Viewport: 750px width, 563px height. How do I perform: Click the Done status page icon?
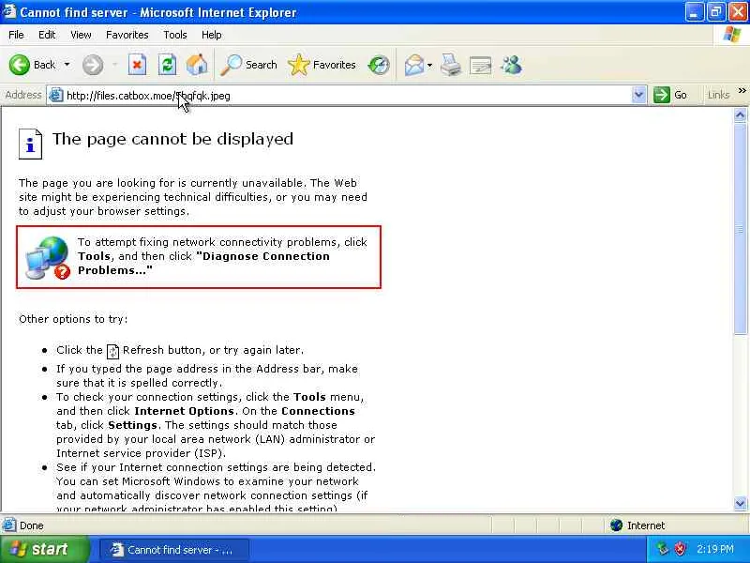tap(9, 525)
